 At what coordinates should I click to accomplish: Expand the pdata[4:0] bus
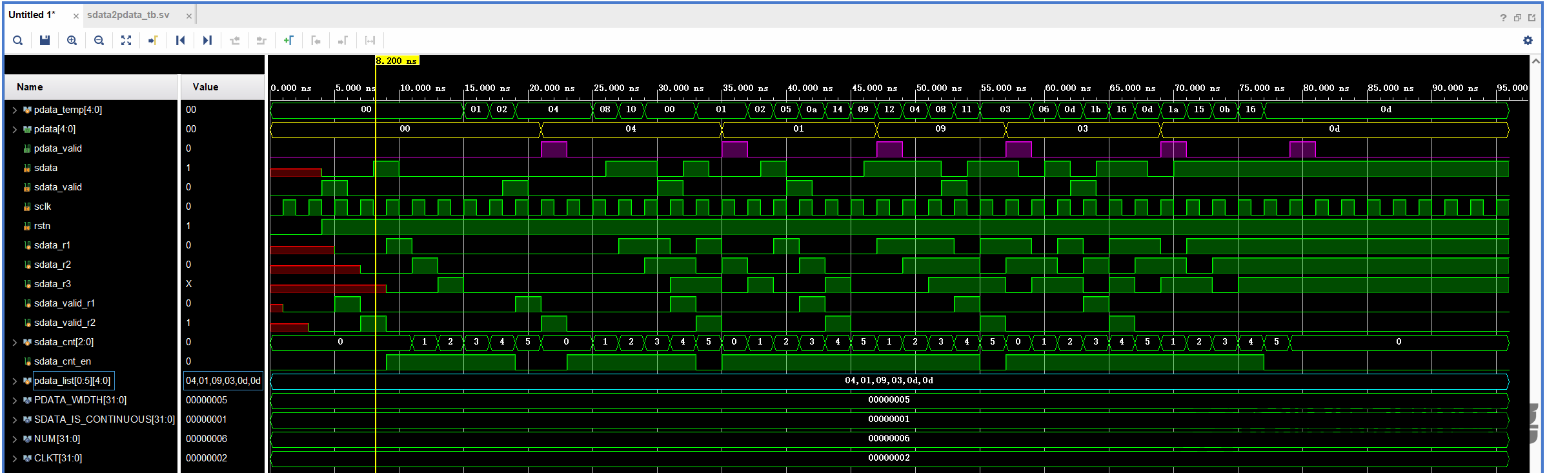tap(14, 130)
